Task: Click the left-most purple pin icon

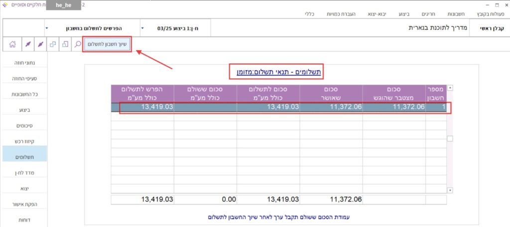Action: [28, 44]
